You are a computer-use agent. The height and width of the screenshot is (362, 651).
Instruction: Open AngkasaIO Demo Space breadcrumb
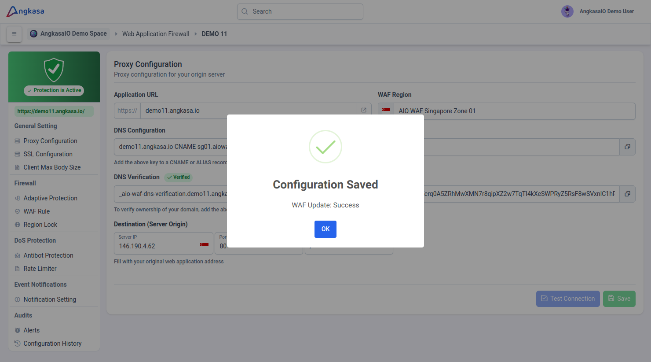click(x=69, y=33)
